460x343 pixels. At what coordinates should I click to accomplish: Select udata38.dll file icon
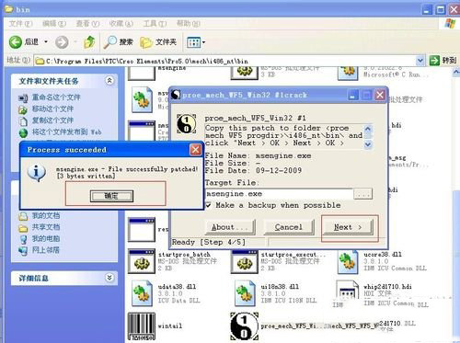(x=142, y=293)
